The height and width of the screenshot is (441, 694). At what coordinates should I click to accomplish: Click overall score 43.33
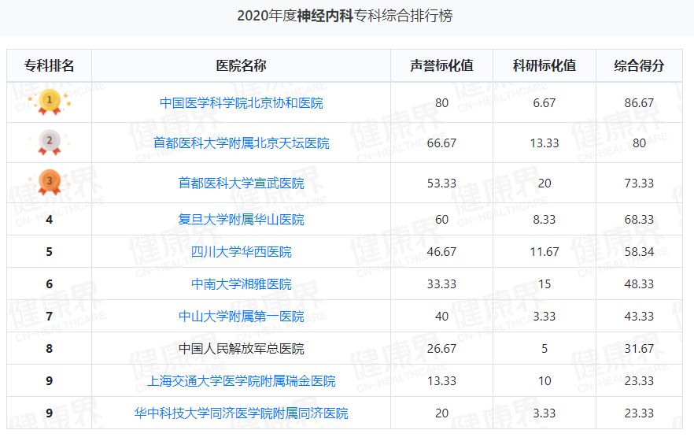coord(639,316)
